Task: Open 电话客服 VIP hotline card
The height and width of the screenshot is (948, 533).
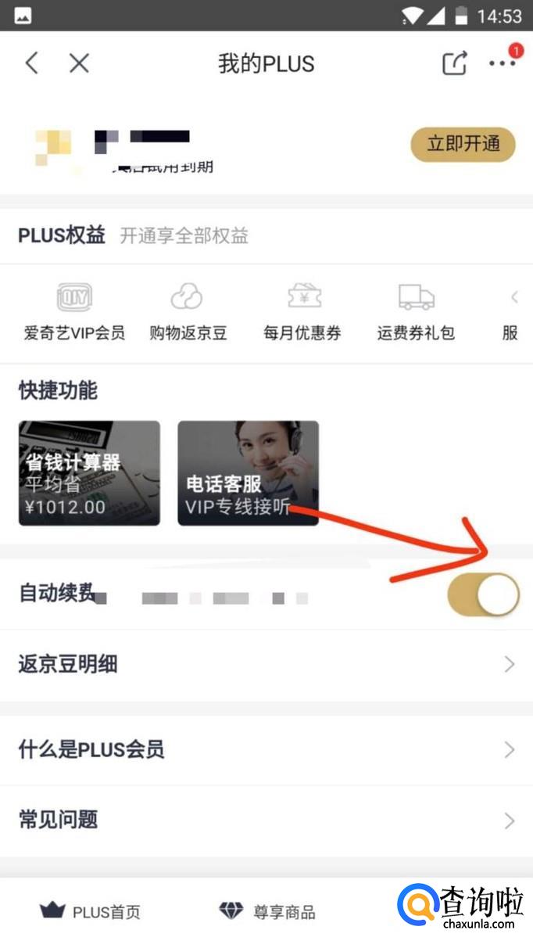Action: [248, 473]
